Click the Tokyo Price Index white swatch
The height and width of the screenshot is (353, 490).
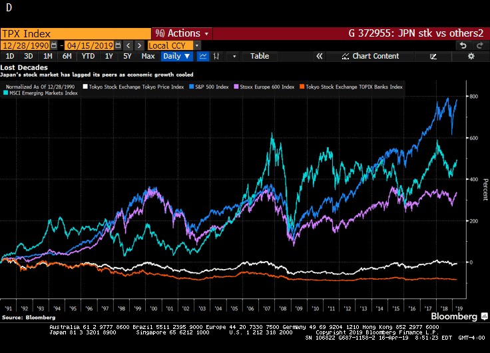point(85,87)
